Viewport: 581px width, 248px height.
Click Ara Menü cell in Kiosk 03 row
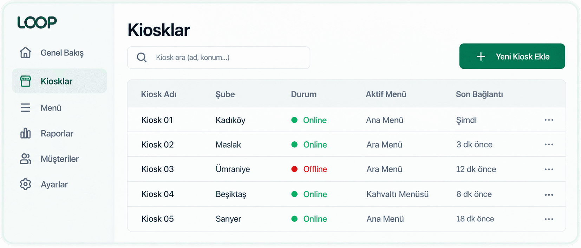click(384, 169)
